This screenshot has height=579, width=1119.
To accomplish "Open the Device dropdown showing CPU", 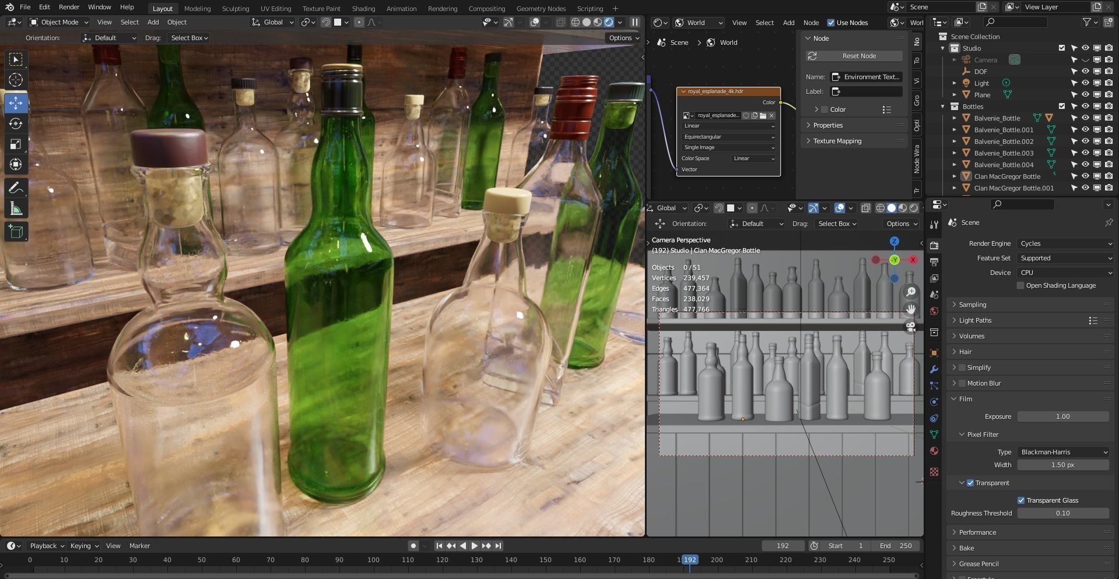I will pyautogui.click(x=1065, y=273).
